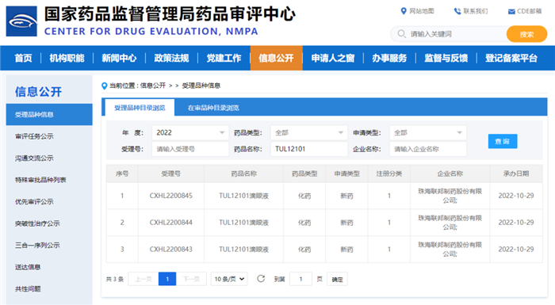Click date 2022-10-29 in row 3
Viewport: 555px width, 305px height.
click(516, 249)
